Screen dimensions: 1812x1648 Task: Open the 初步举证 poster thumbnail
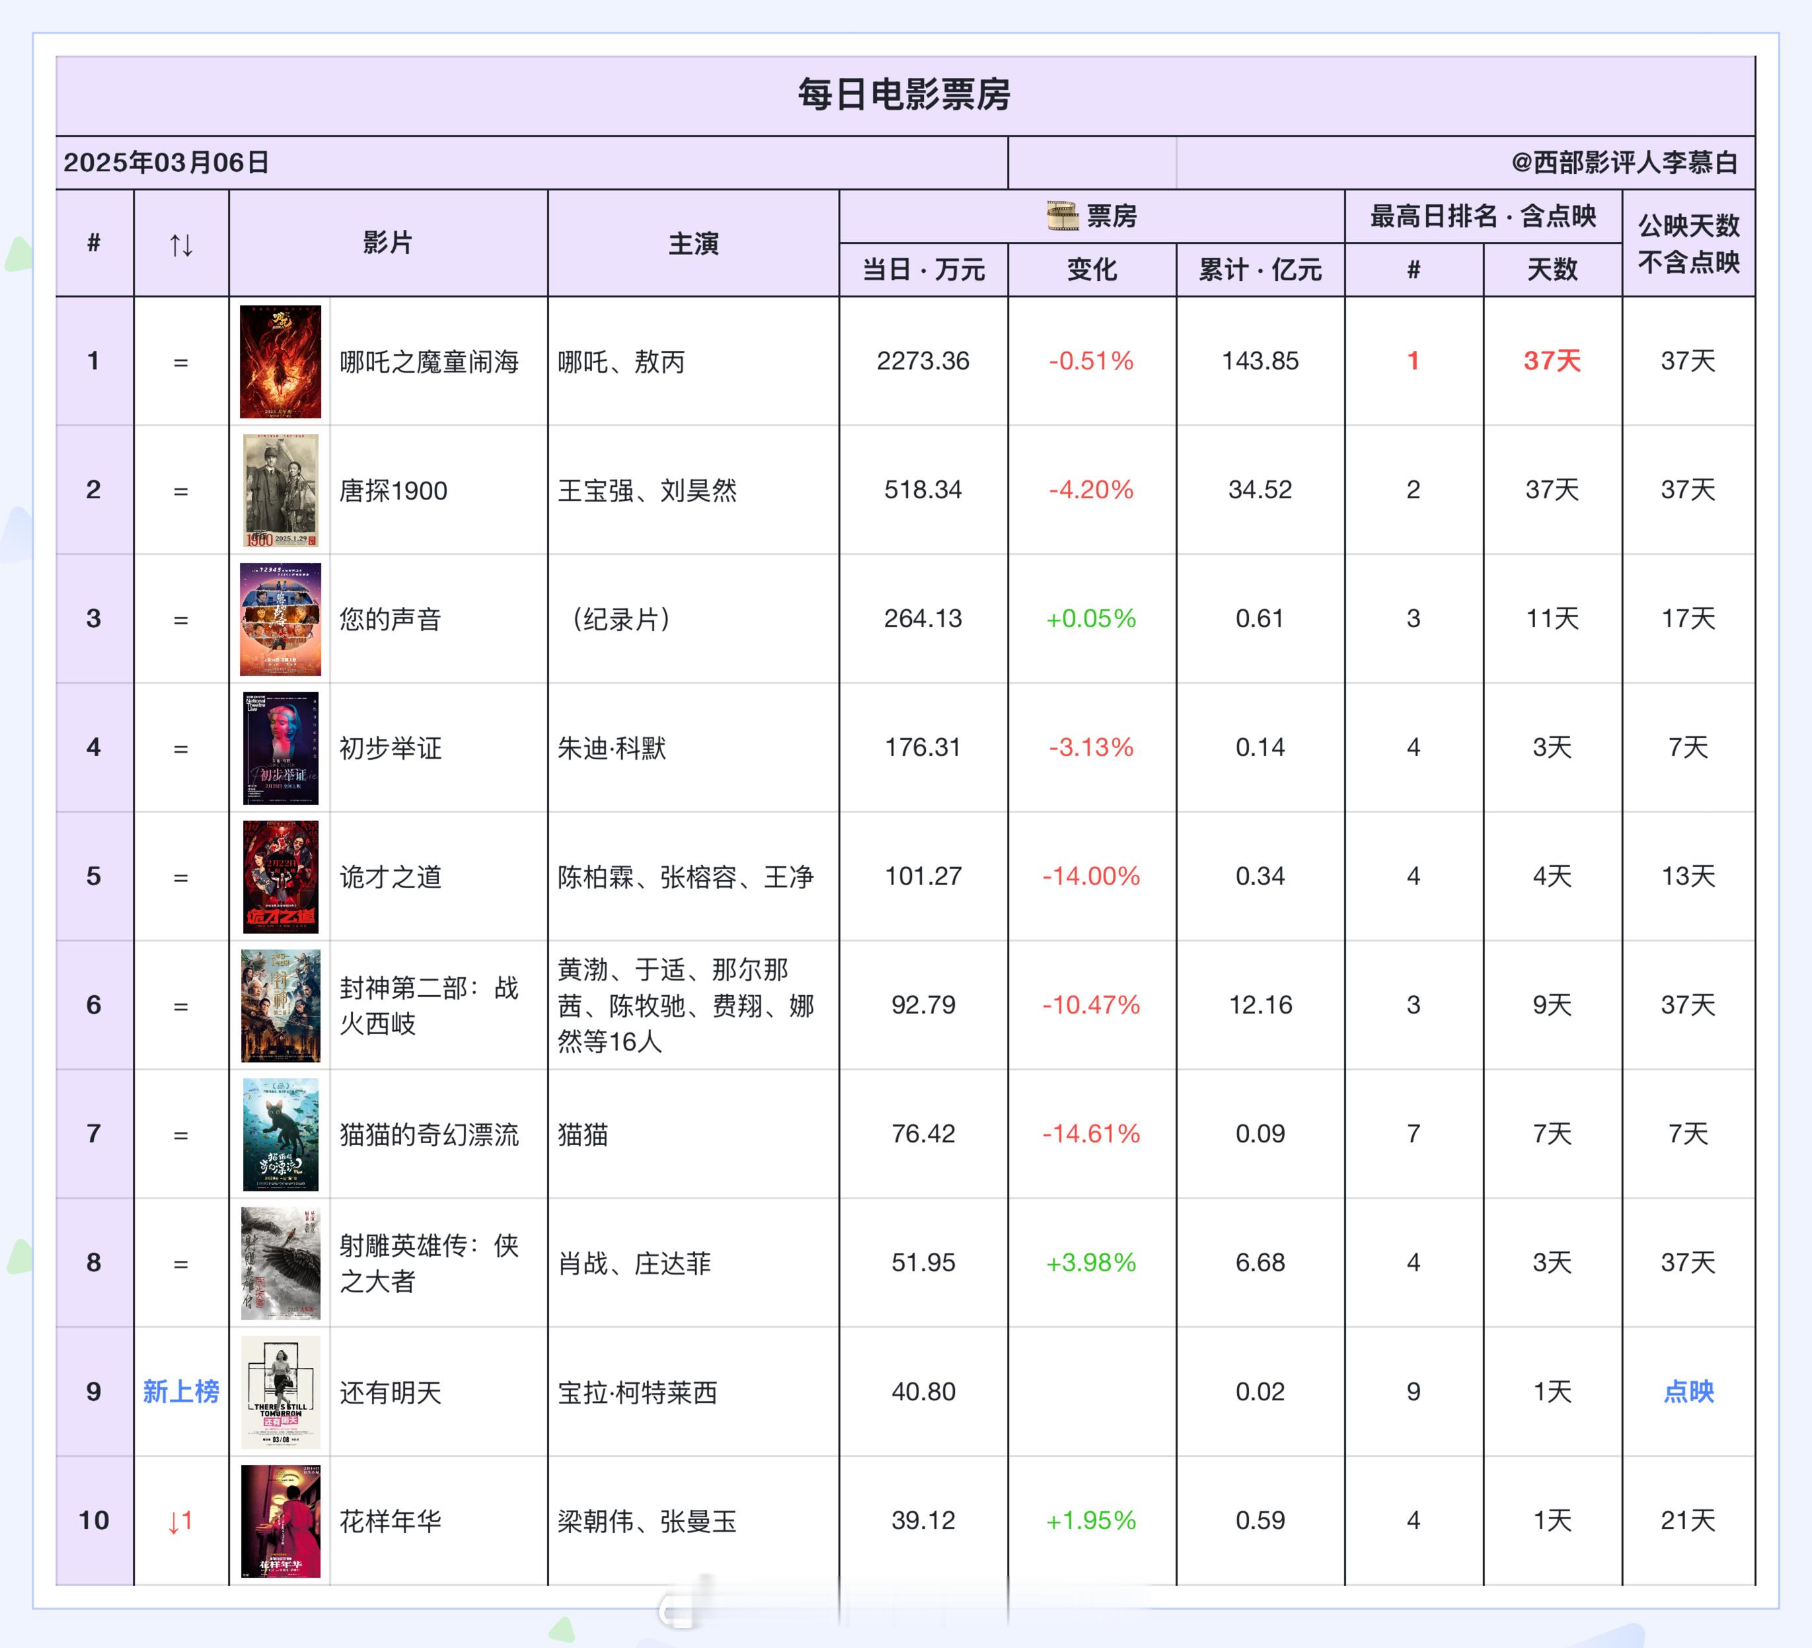pyautogui.click(x=280, y=747)
